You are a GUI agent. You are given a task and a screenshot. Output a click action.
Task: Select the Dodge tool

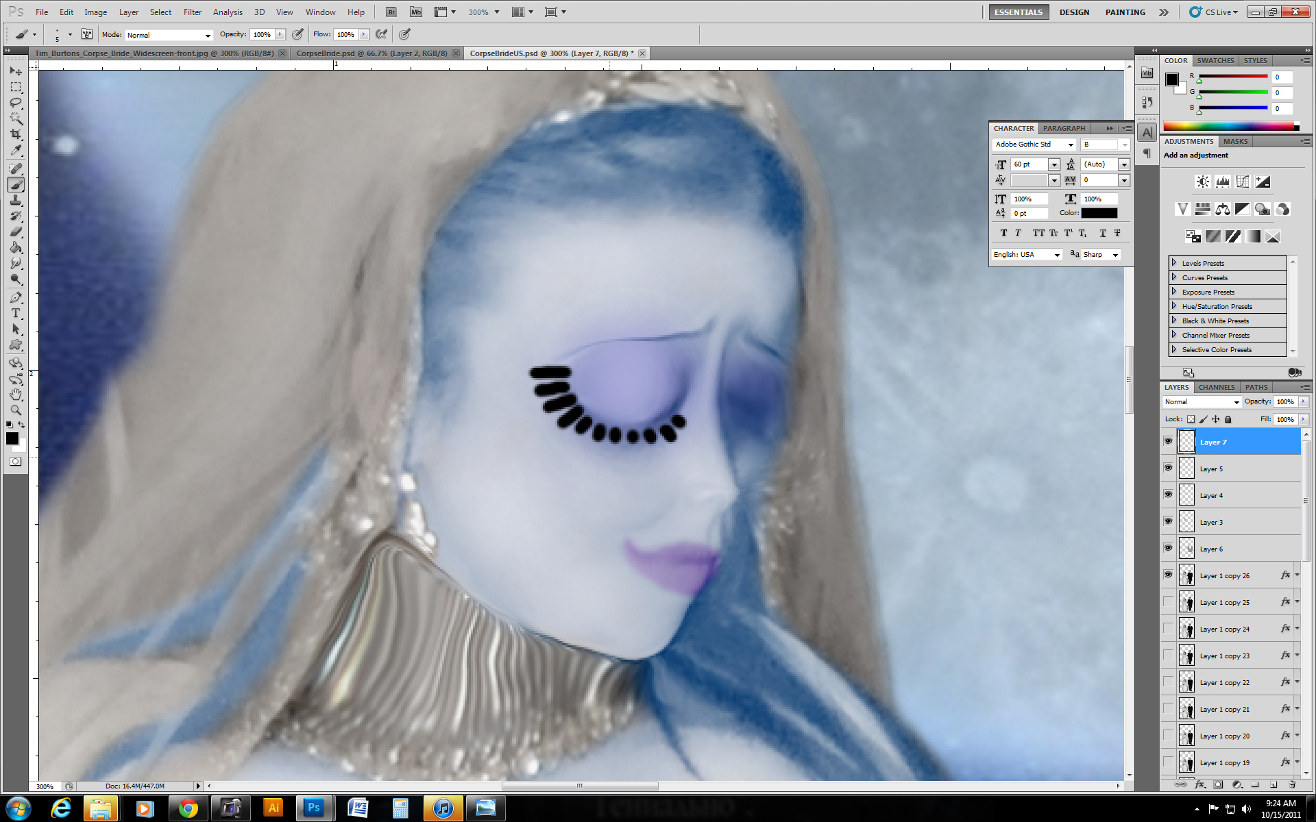tap(16, 279)
